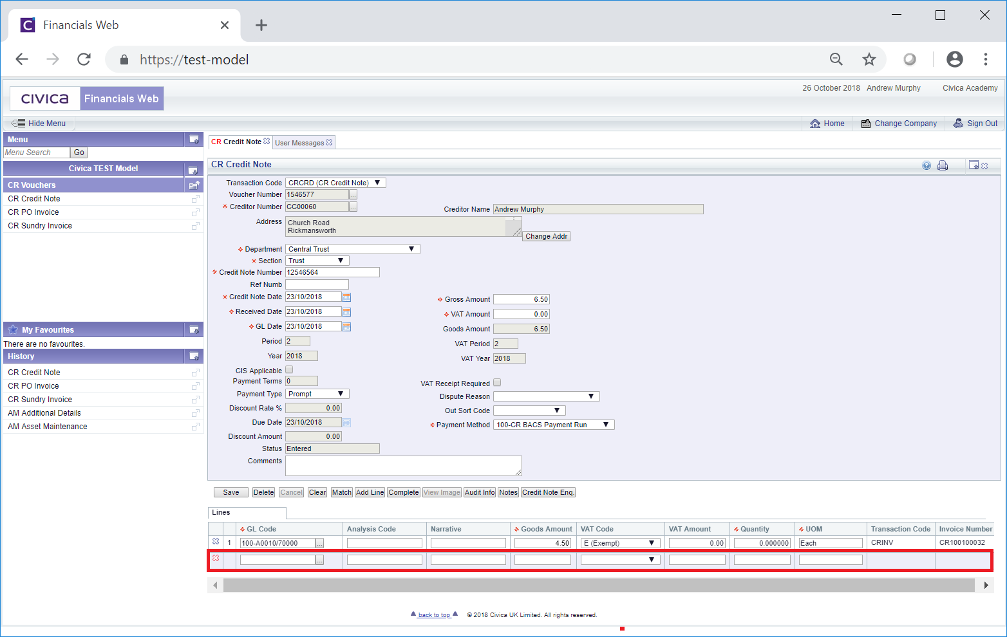This screenshot has width=1007, height=637.
Task: Click Change Company link
Action: 899,124
